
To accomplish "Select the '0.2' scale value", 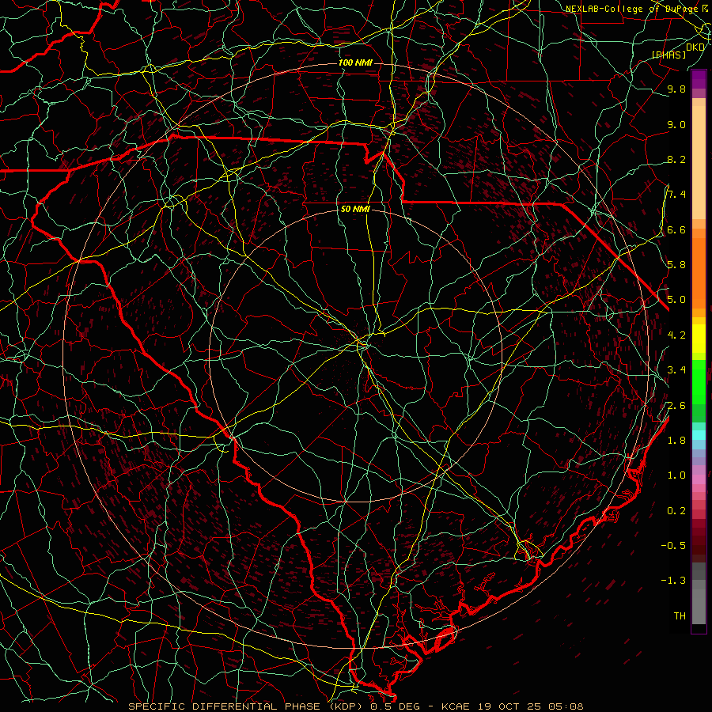I will pyautogui.click(x=676, y=510).
